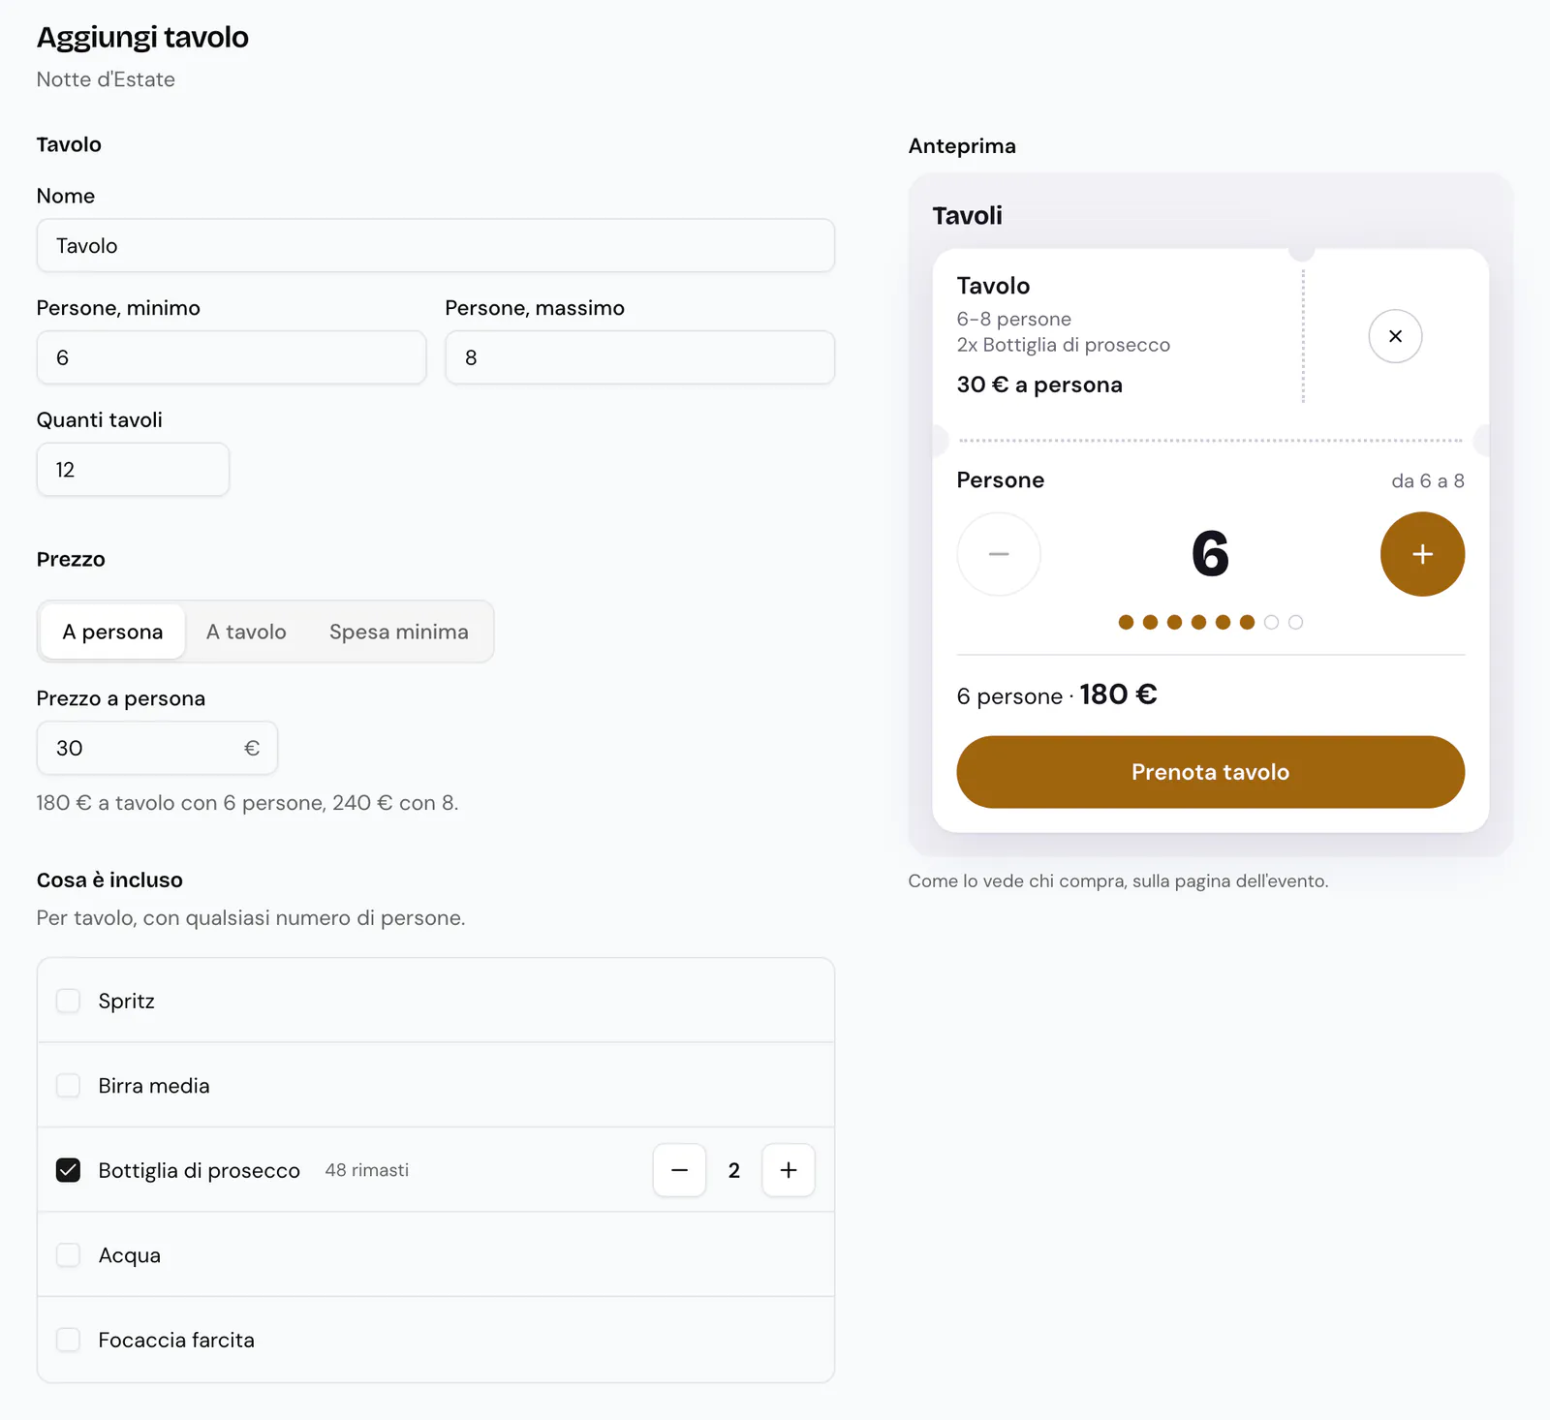Focus the Prezzo a persona field
Viewport: 1550px width, 1420px height.
coord(157,748)
